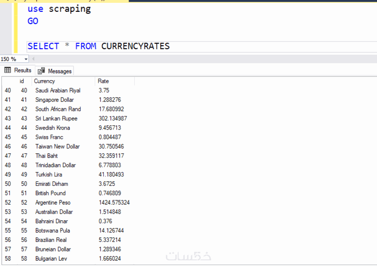The image size is (377, 266).
Task: Select the South African Rand cell
Action: (x=58, y=109)
